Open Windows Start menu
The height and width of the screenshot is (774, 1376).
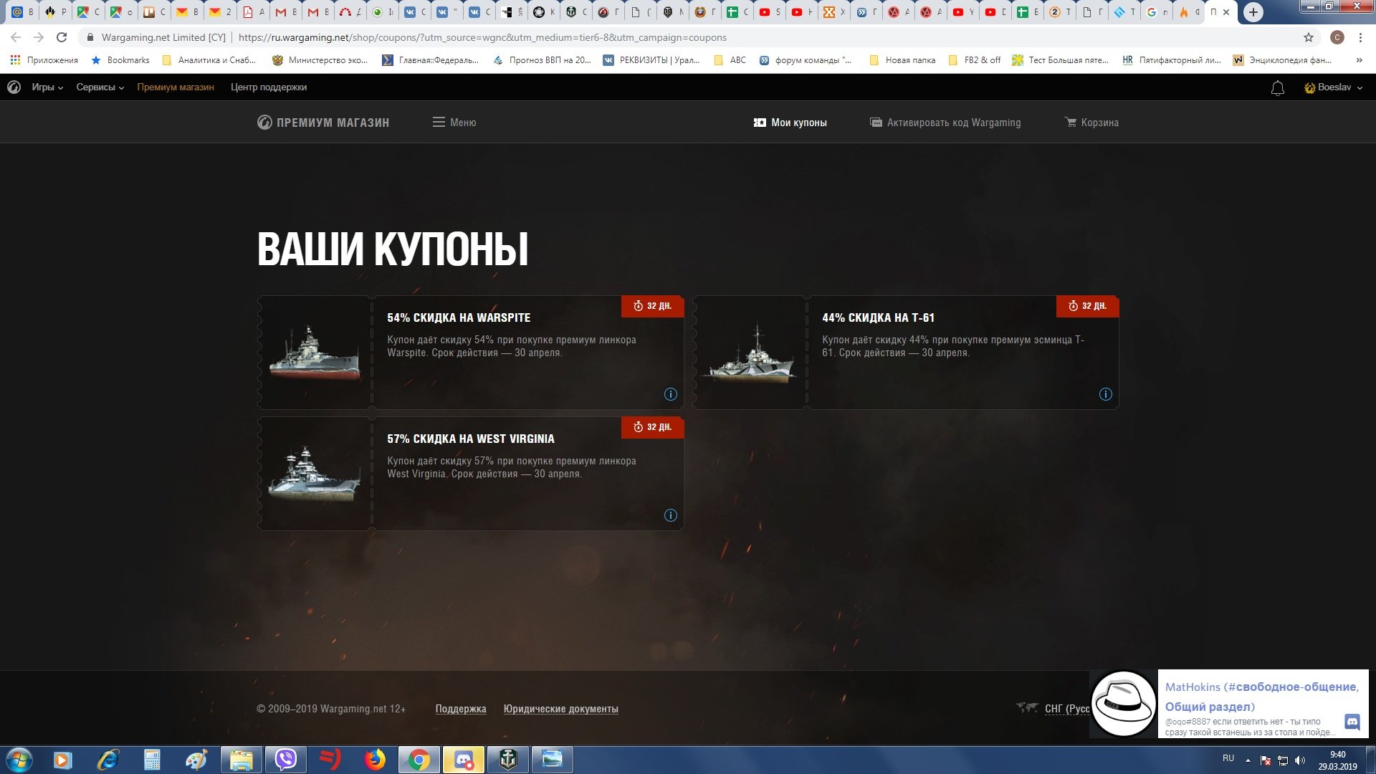(19, 760)
